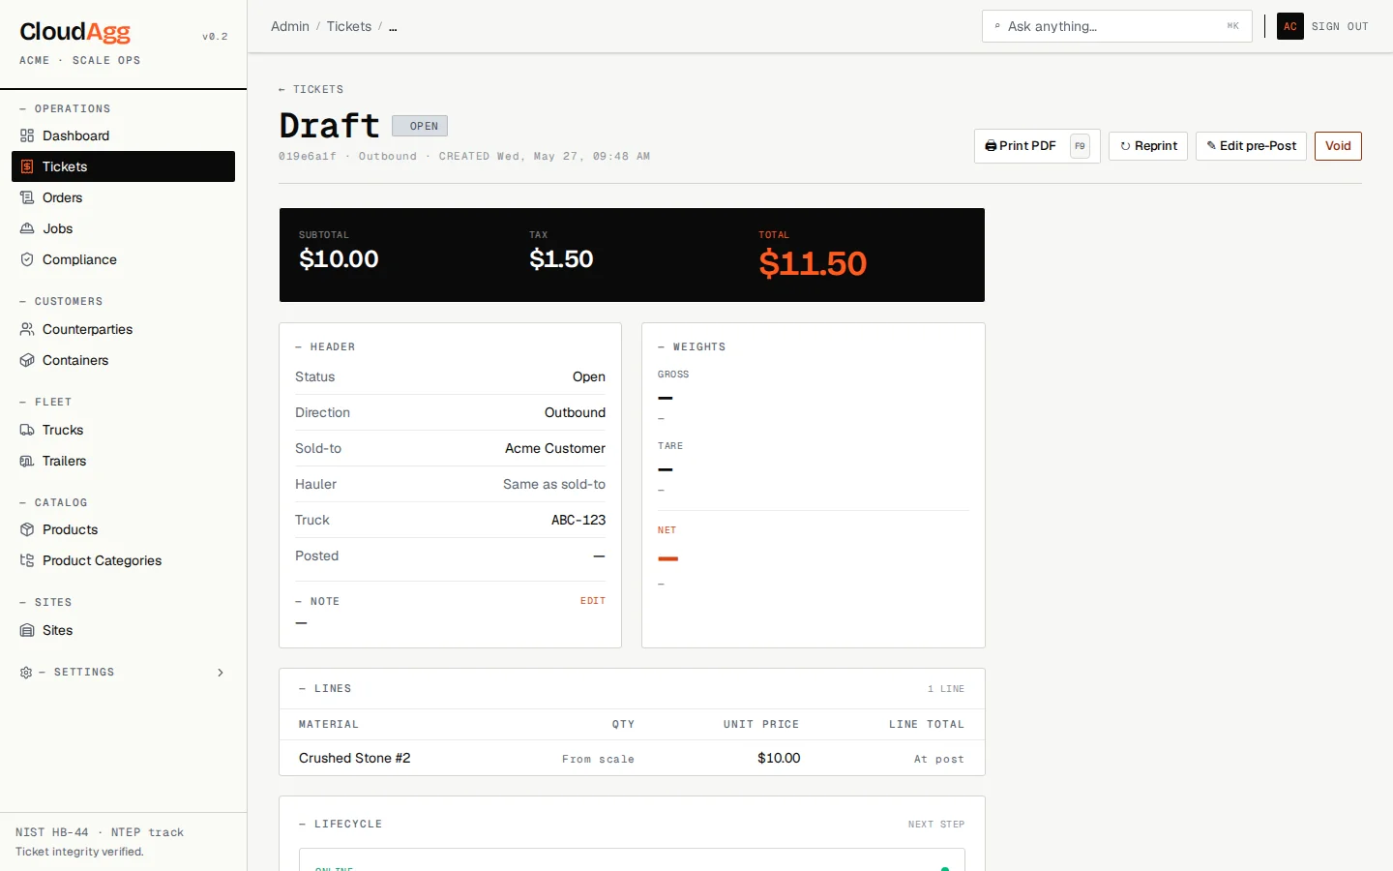Image resolution: width=1393 pixels, height=871 pixels.
Task: Click the Settings gear icon
Action: click(x=26, y=672)
